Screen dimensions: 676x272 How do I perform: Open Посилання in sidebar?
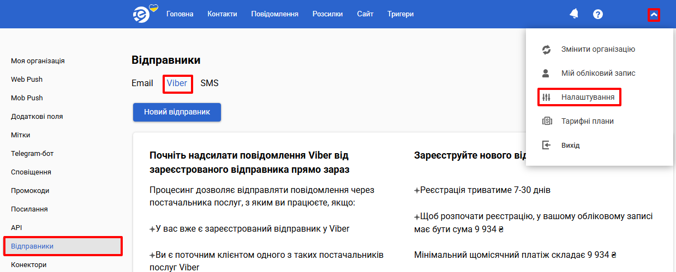pos(29,209)
